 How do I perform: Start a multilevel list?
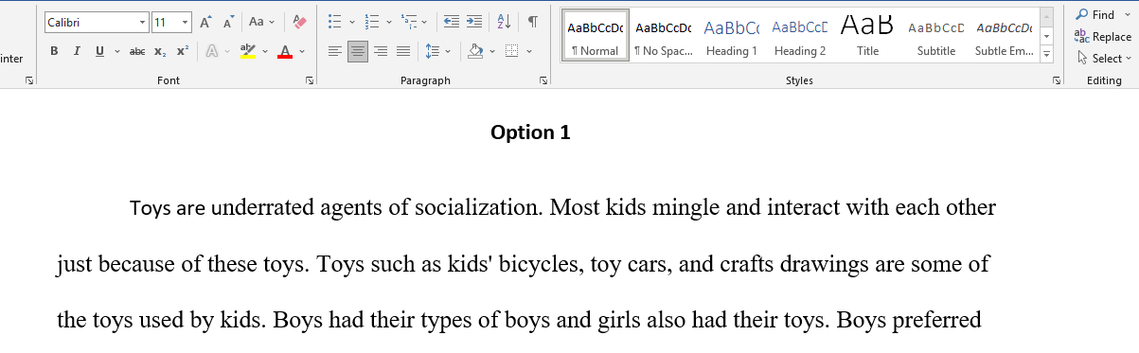pyautogui.click(x=408, y=22)
